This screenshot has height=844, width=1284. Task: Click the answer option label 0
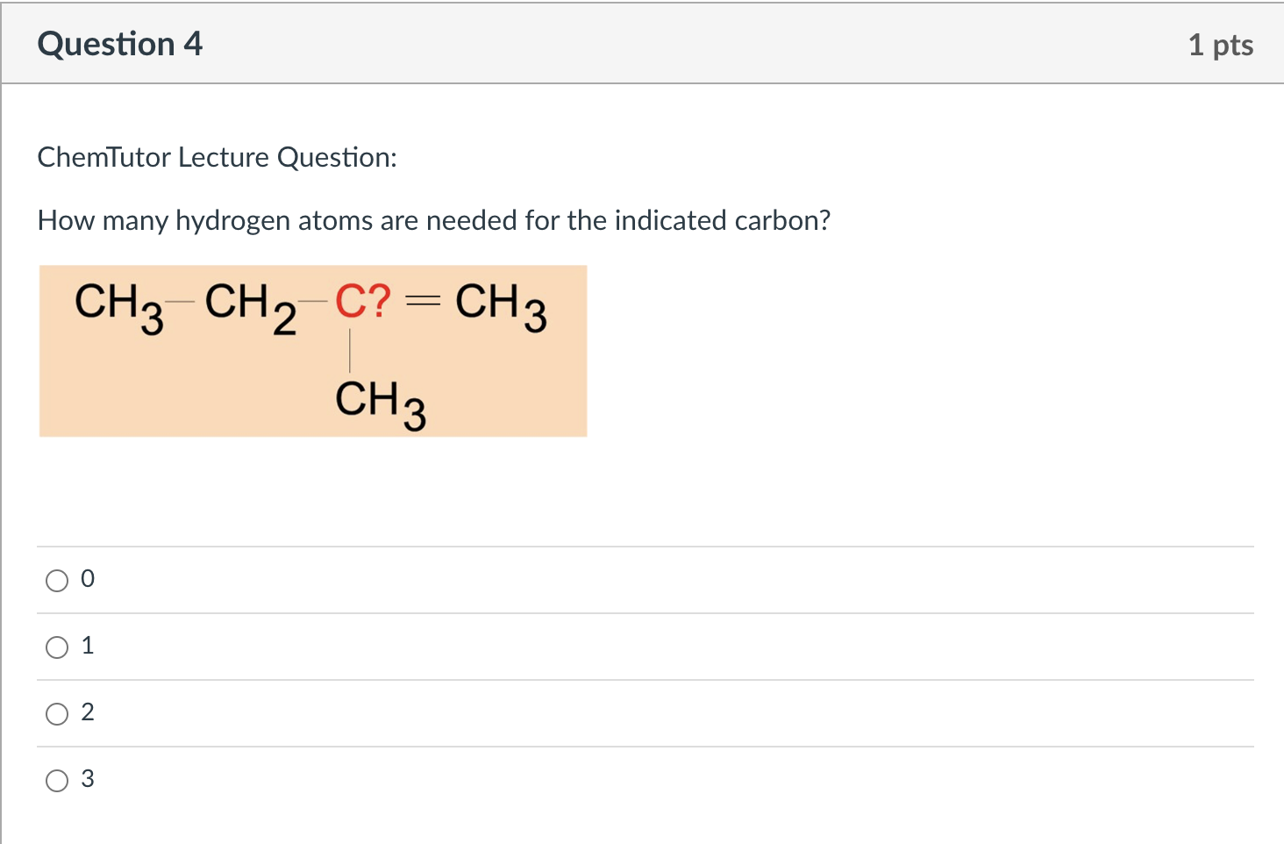[88, 578]
